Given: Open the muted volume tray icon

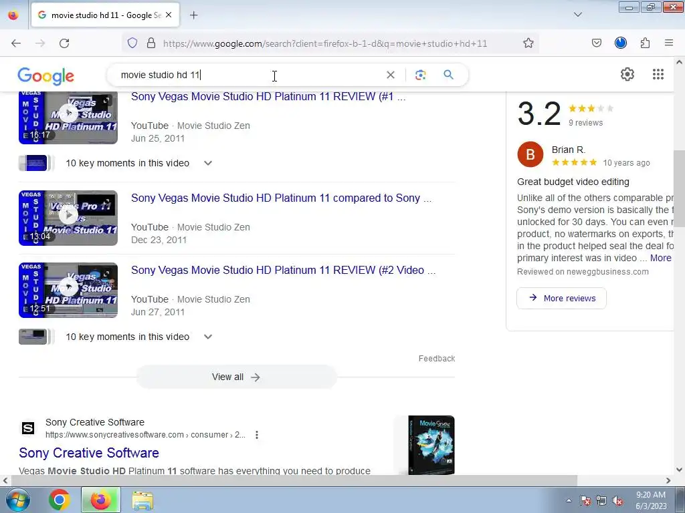Looking at the screenshot, I should 617,501.
